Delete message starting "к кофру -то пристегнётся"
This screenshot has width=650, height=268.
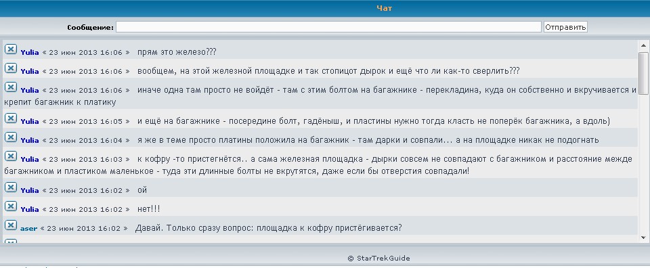pyautogui.click(x=11, y=156)
